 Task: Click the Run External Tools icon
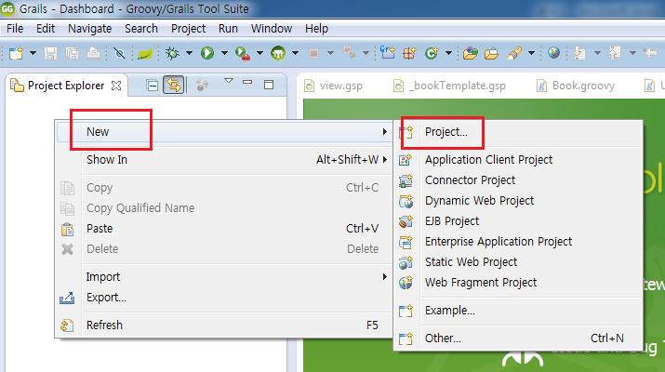click(x=243, y=53)
